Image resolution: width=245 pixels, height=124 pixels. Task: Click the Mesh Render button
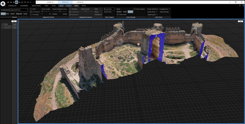(165, 12)
